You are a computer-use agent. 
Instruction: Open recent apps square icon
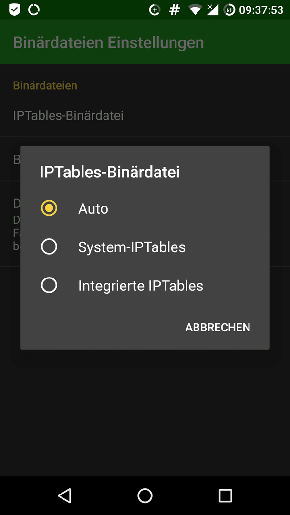pyautogui.click(x=225, y=495)
